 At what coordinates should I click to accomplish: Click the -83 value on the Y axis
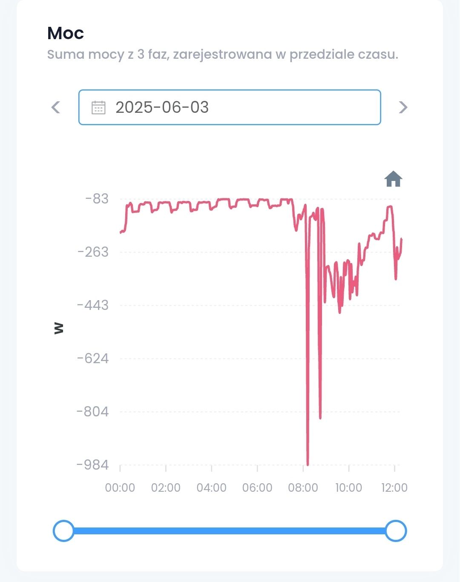97,199
